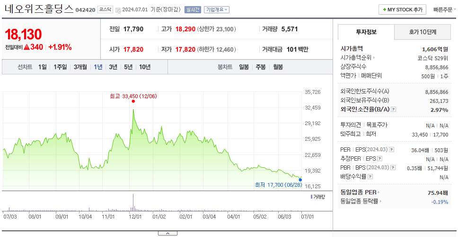Open the 동일업종 PER link
Screen dimensions: 458x237
point(360,192)
